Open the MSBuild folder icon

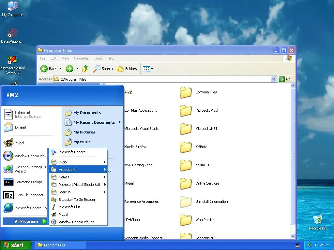(x=186, y=147)
